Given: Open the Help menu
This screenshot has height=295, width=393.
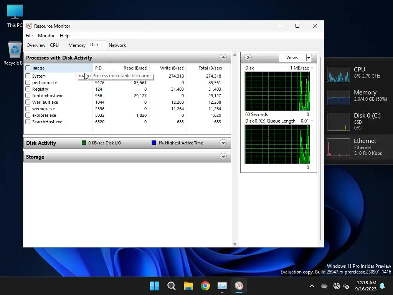Looking at the screenshot, I should click(x=64, y=36).
